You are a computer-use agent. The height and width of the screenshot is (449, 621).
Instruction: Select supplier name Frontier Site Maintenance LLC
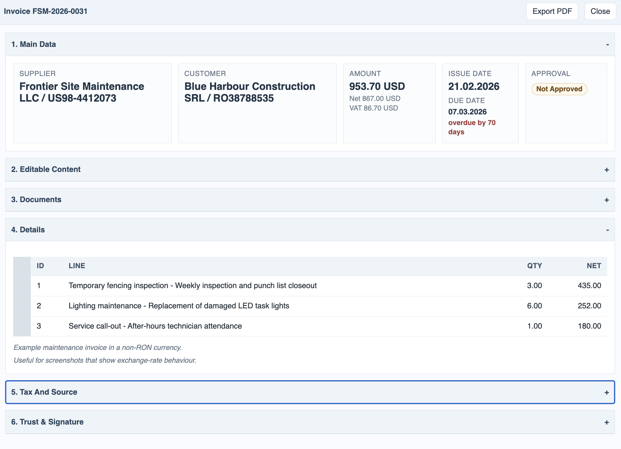[82, 92]
